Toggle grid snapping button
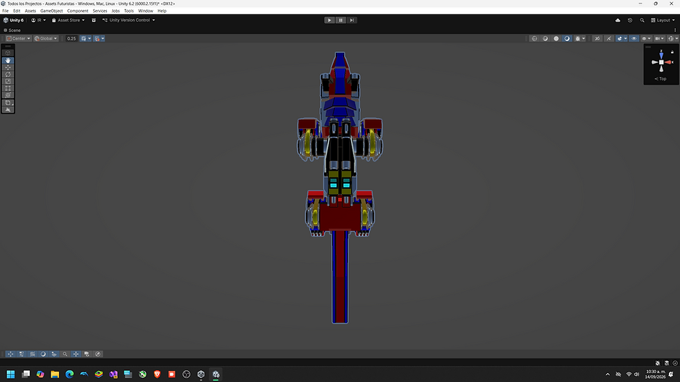The height and width of the screenshot is (382, 680). tap(84, 39)
